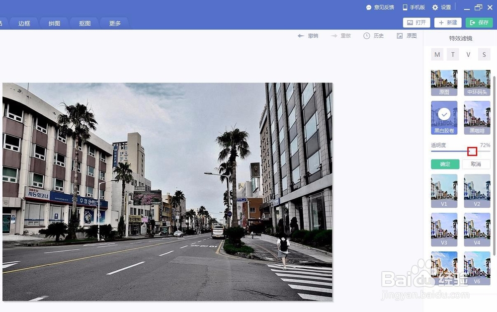The height and width of the screenshot is (312, 497).
Task: Create a new file with 新建
Action: [447, 22]
